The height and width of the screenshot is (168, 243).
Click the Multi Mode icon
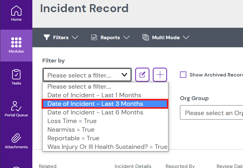coord(146,38)
